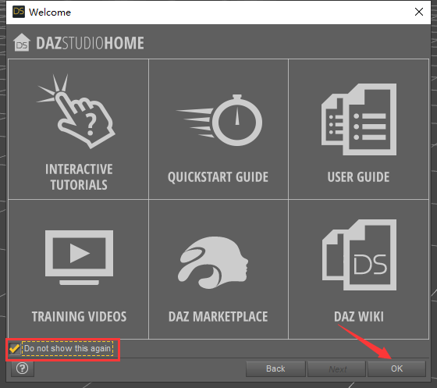
Task: Click the Welcome title text
Action: pyautogui.click(x=50, y=12)
